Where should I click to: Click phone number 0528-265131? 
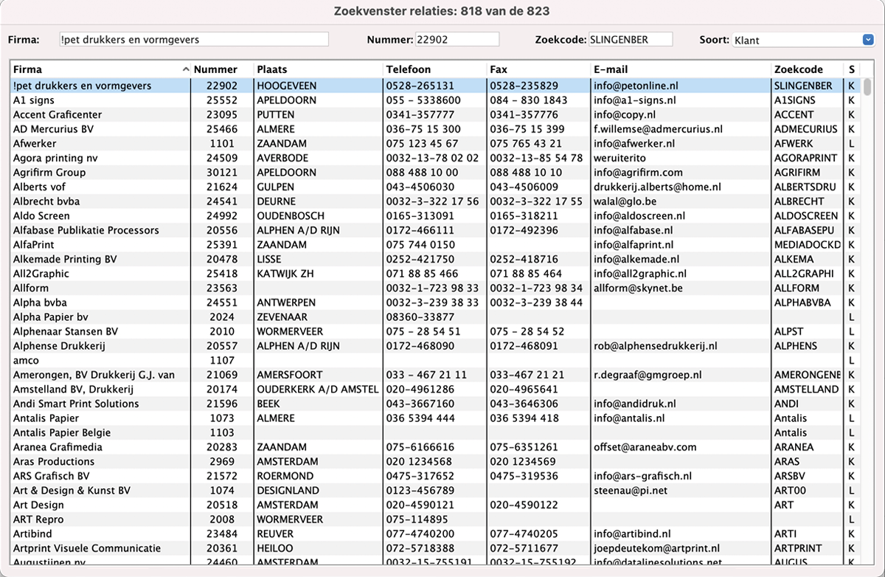tap(420, 86)
